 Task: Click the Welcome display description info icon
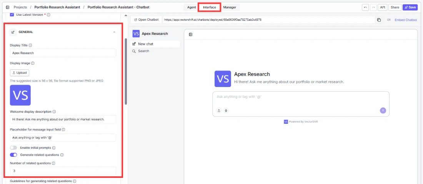[54, 112]
